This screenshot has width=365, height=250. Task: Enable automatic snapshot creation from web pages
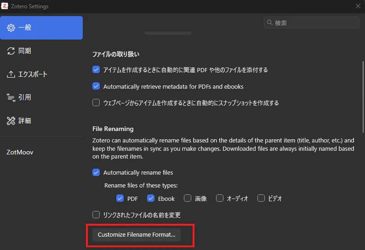pos(96,102)
